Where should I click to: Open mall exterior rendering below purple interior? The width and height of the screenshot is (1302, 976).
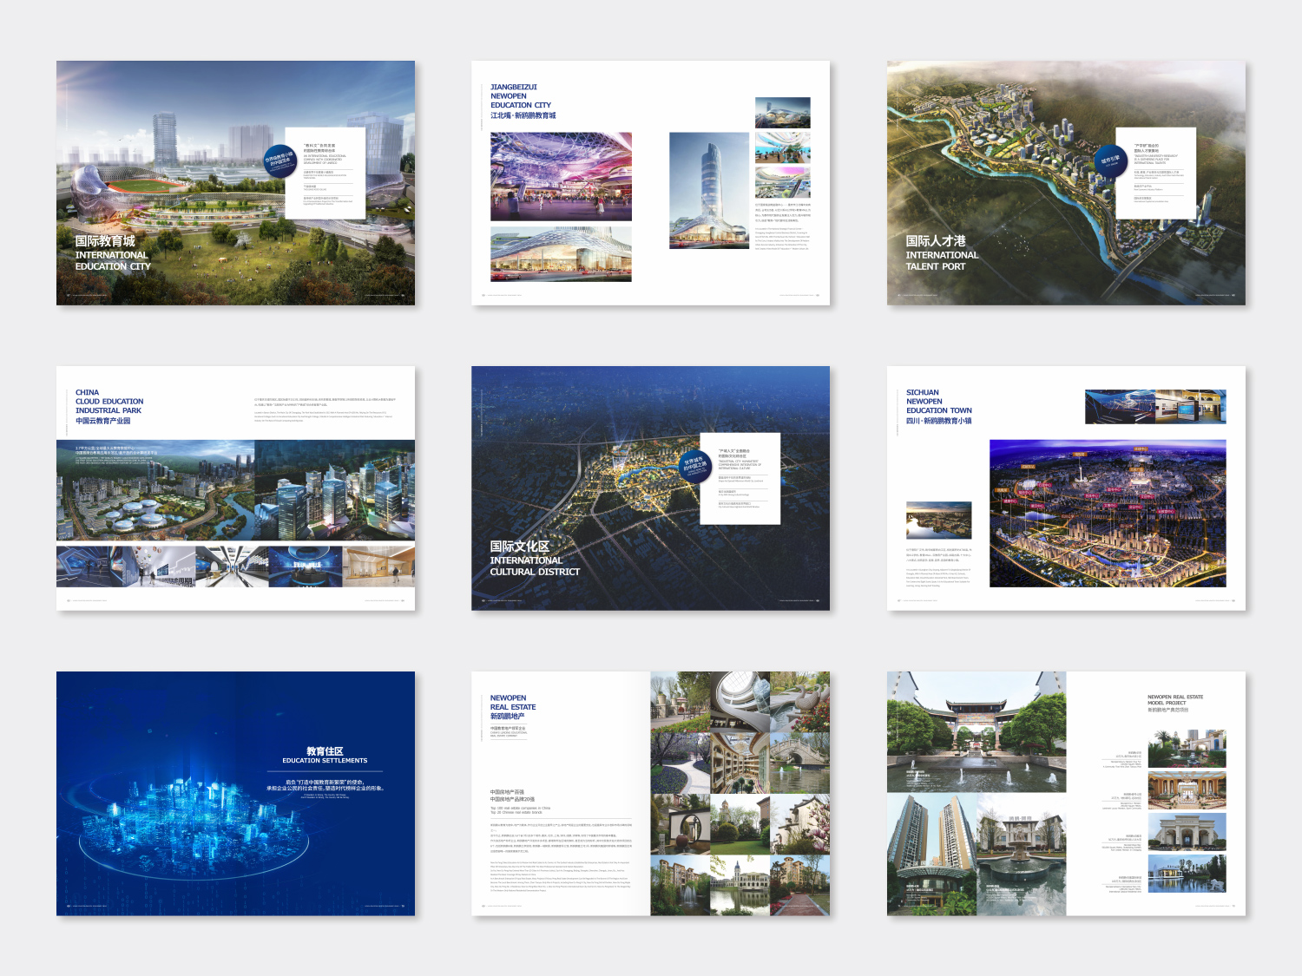point(561,253)
